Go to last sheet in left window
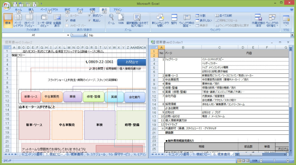Image resolution: width=296 pixels, height=165 pixels. [16, 154]
